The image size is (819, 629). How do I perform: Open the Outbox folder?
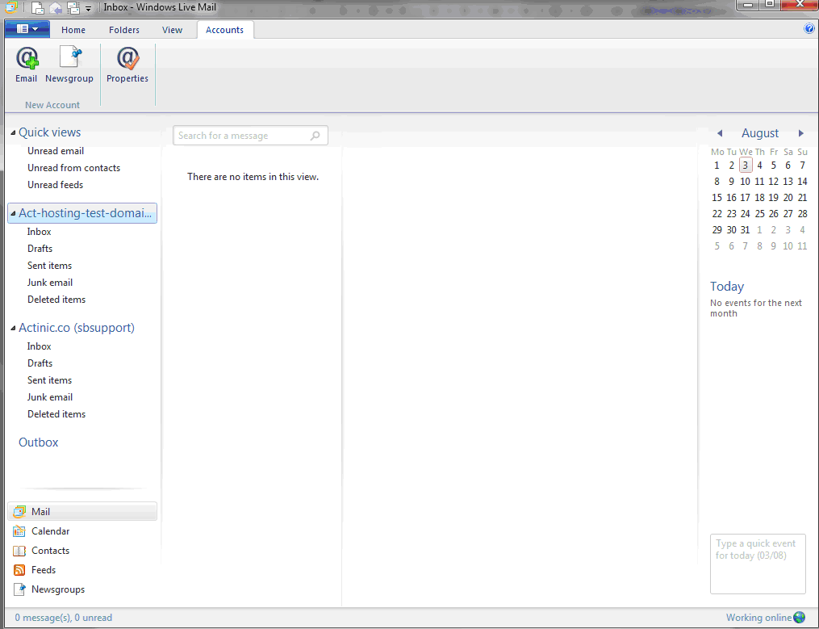tap(39, 442)
